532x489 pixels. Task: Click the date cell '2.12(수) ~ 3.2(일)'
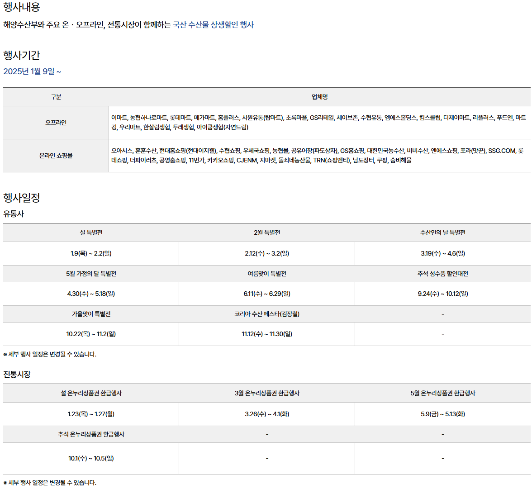(x=267, y=253)
